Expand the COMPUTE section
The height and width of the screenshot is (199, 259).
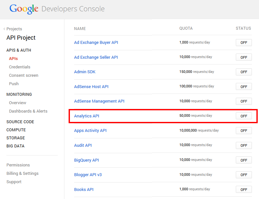tap(16, 130)
